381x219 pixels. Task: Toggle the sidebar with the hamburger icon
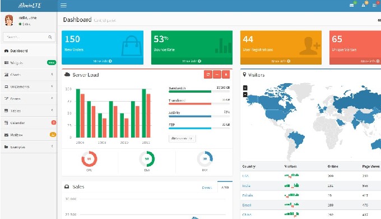click(x=64, y=6)
